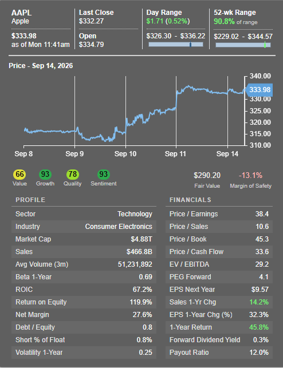This screenshot has width=283, height=368.
Task: Click the Value score badge 66
Action: (19, 175)
